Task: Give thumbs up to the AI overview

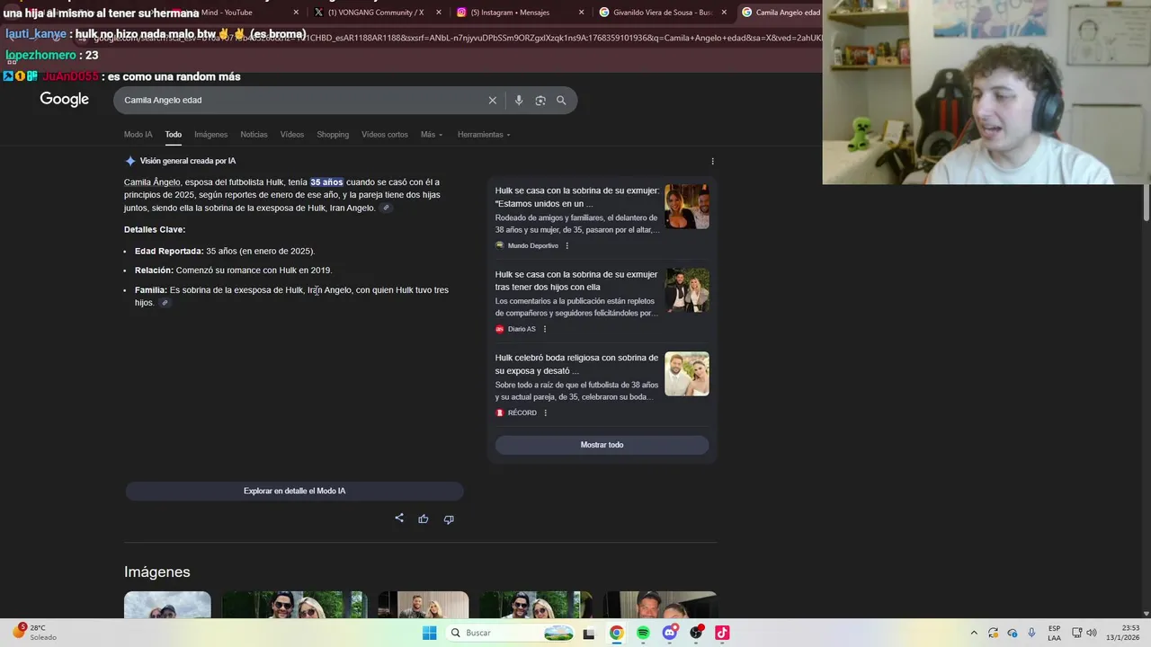Action: tap(424, 518)
